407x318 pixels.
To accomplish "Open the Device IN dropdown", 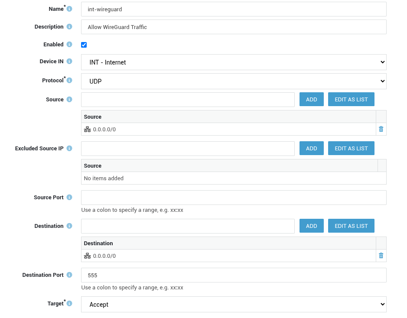I will (x=234, y=62).
